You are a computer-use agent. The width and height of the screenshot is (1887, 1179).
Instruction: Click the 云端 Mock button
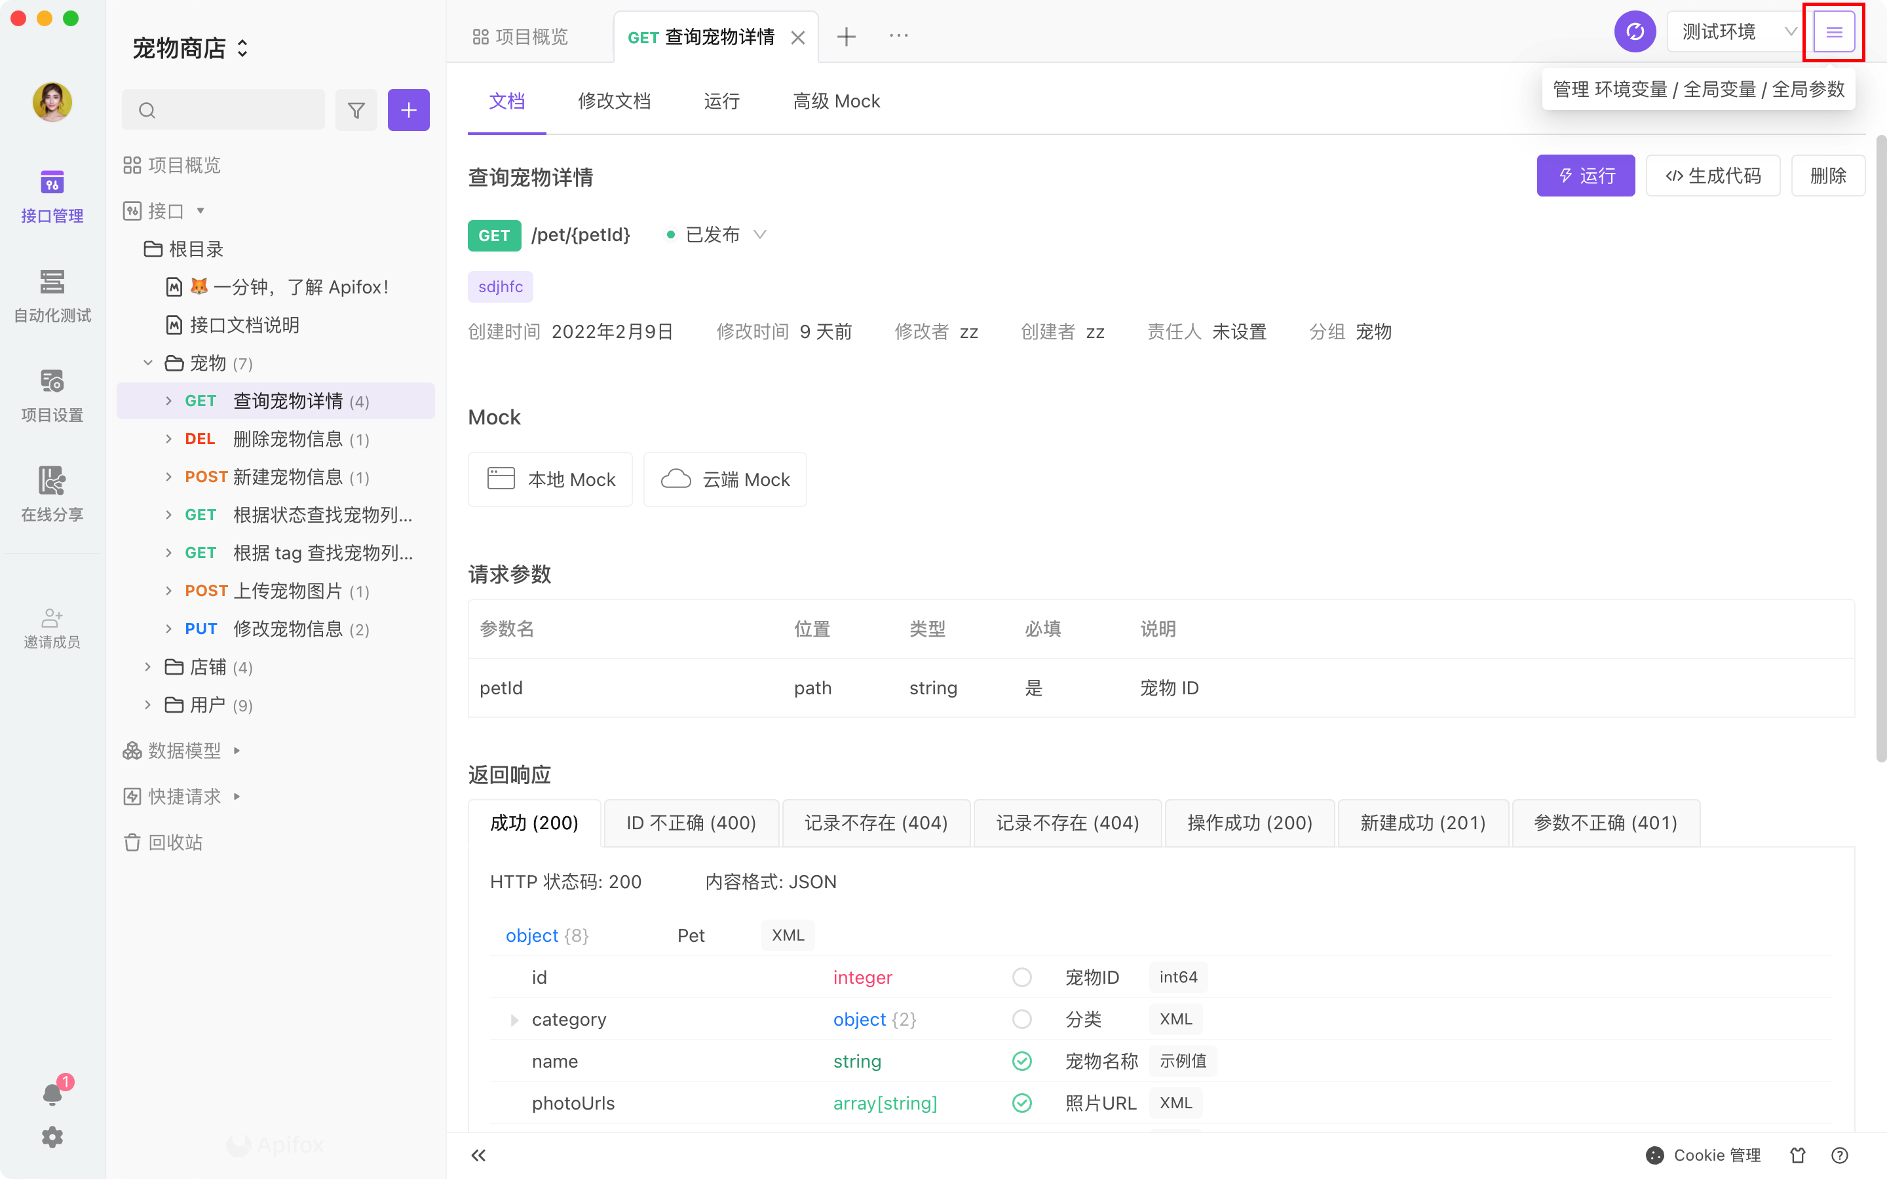725,479
